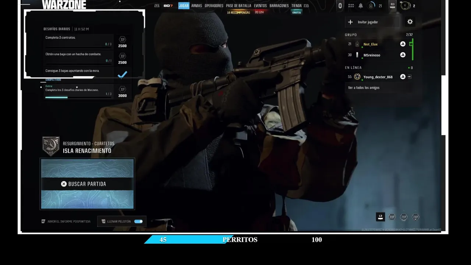Open the TIENDA tab
This screenshot has height=265, width=471.
tap(296, 6)
